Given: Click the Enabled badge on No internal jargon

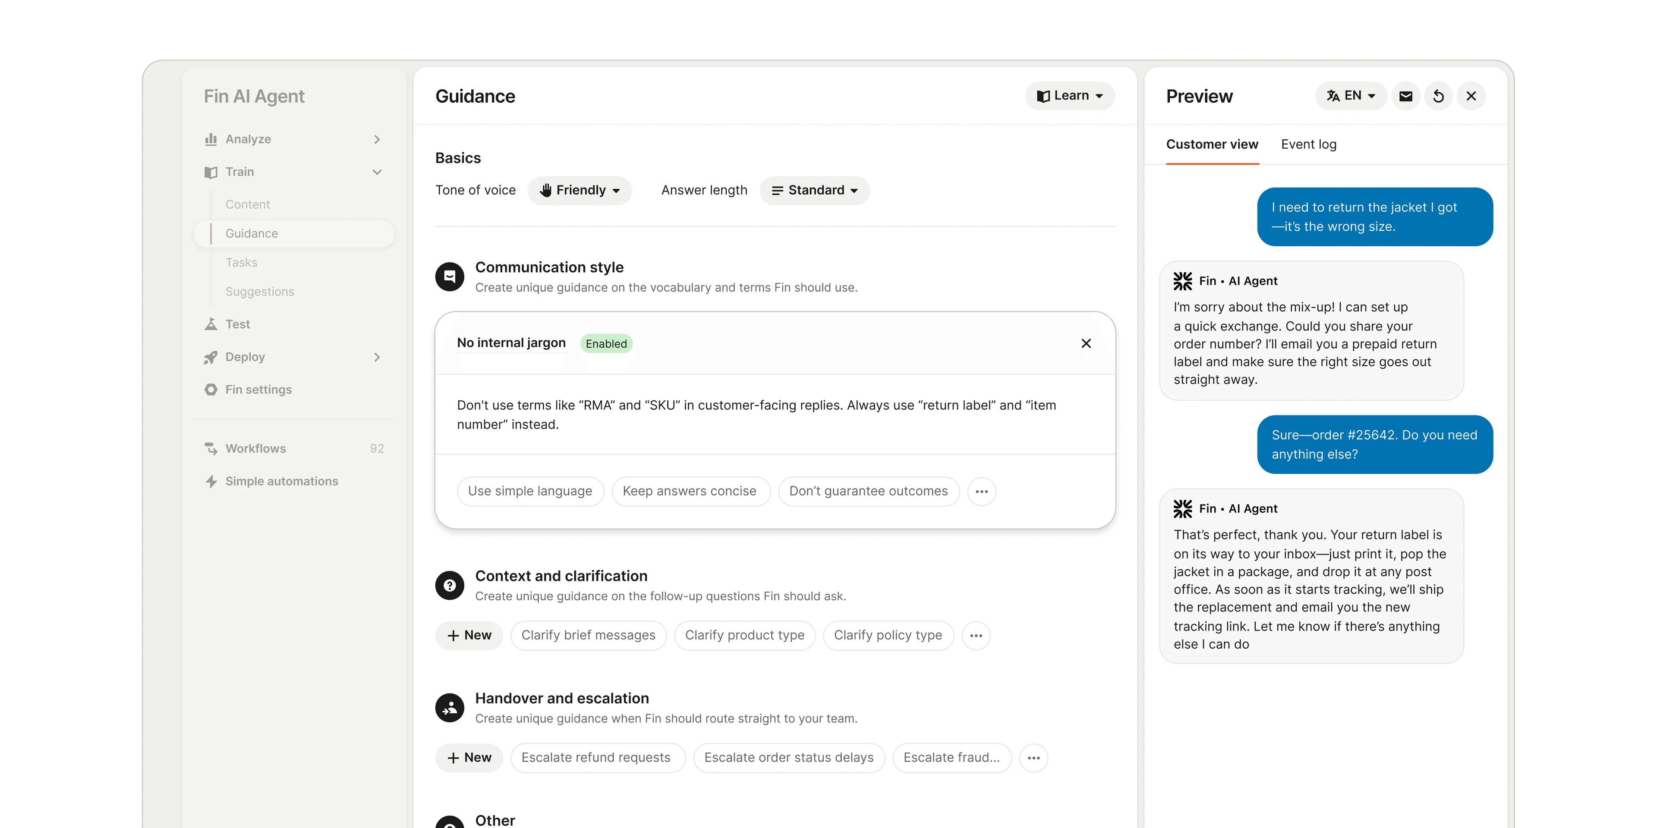Looking at the screenshot, I should click(x=606, y=344).
